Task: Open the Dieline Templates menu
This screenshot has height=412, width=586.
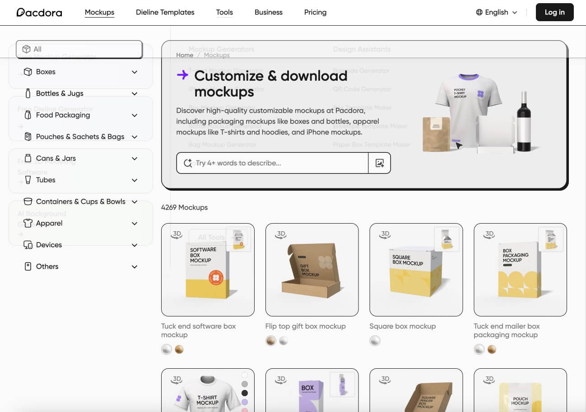Action: click(x=165, y=12)
